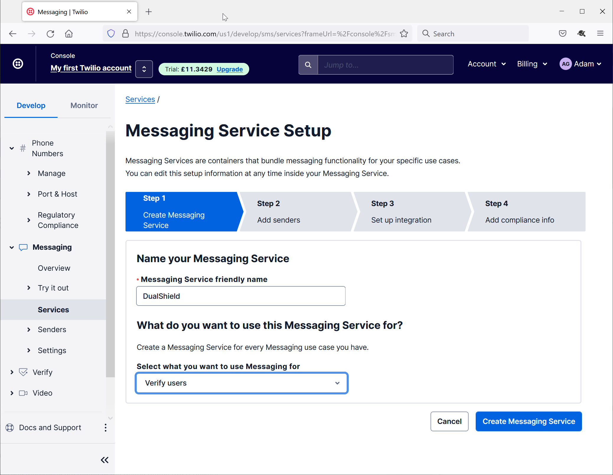Click the Jump to search magnifier icon

pyautogui.click(x=308, y=65)
